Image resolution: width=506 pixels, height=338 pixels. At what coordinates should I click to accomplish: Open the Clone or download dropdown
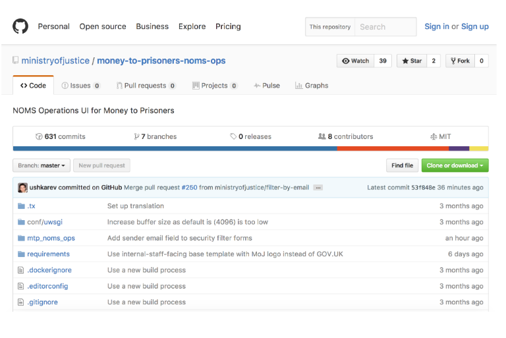[455, 165]
